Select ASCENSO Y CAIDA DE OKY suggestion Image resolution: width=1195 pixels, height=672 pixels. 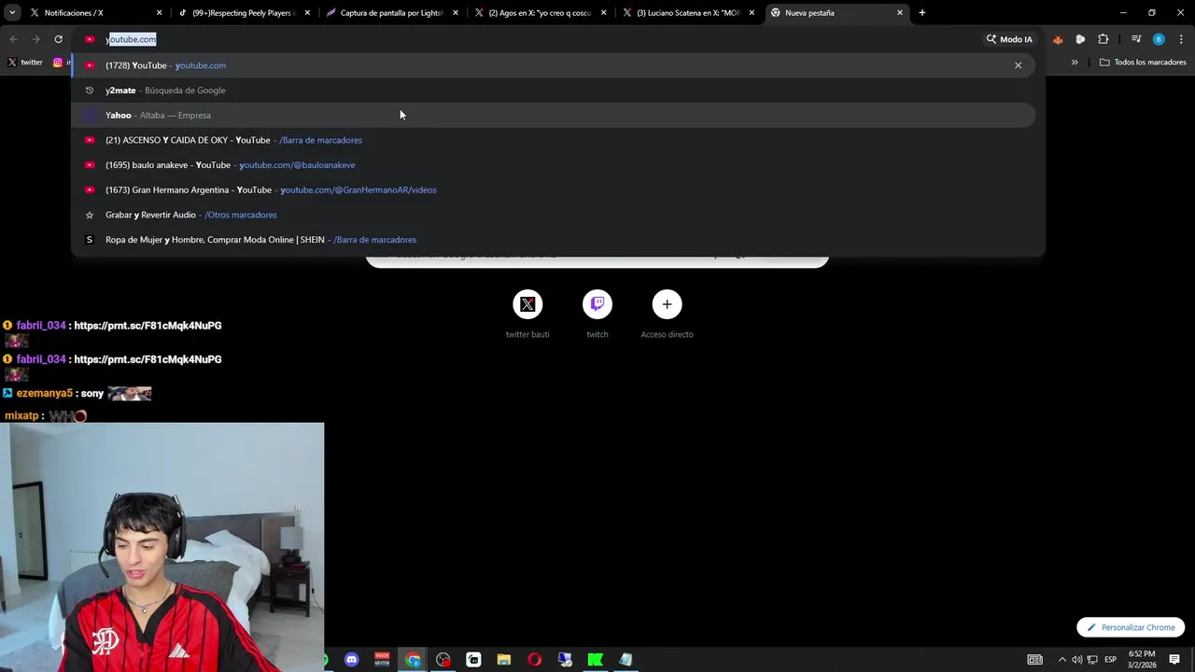pos(555,140)
